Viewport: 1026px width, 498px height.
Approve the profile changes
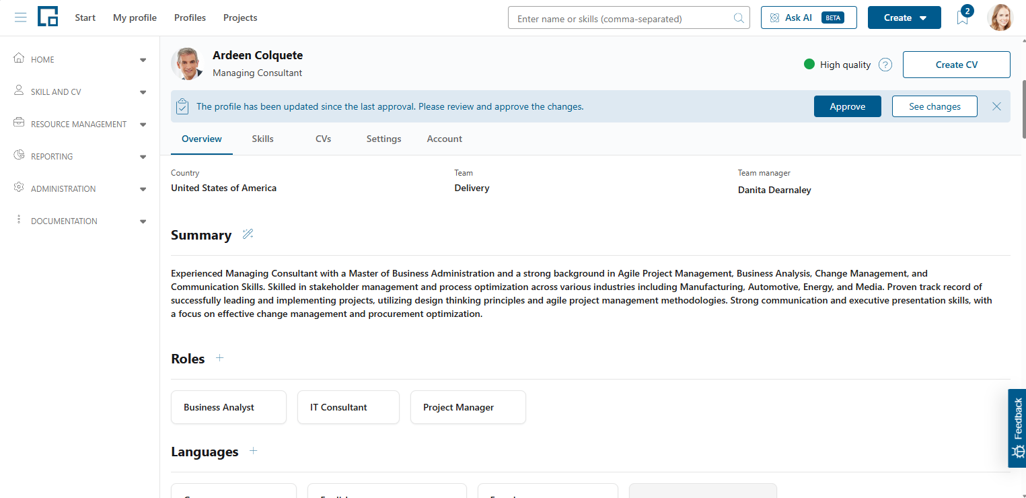coord(848,106)
